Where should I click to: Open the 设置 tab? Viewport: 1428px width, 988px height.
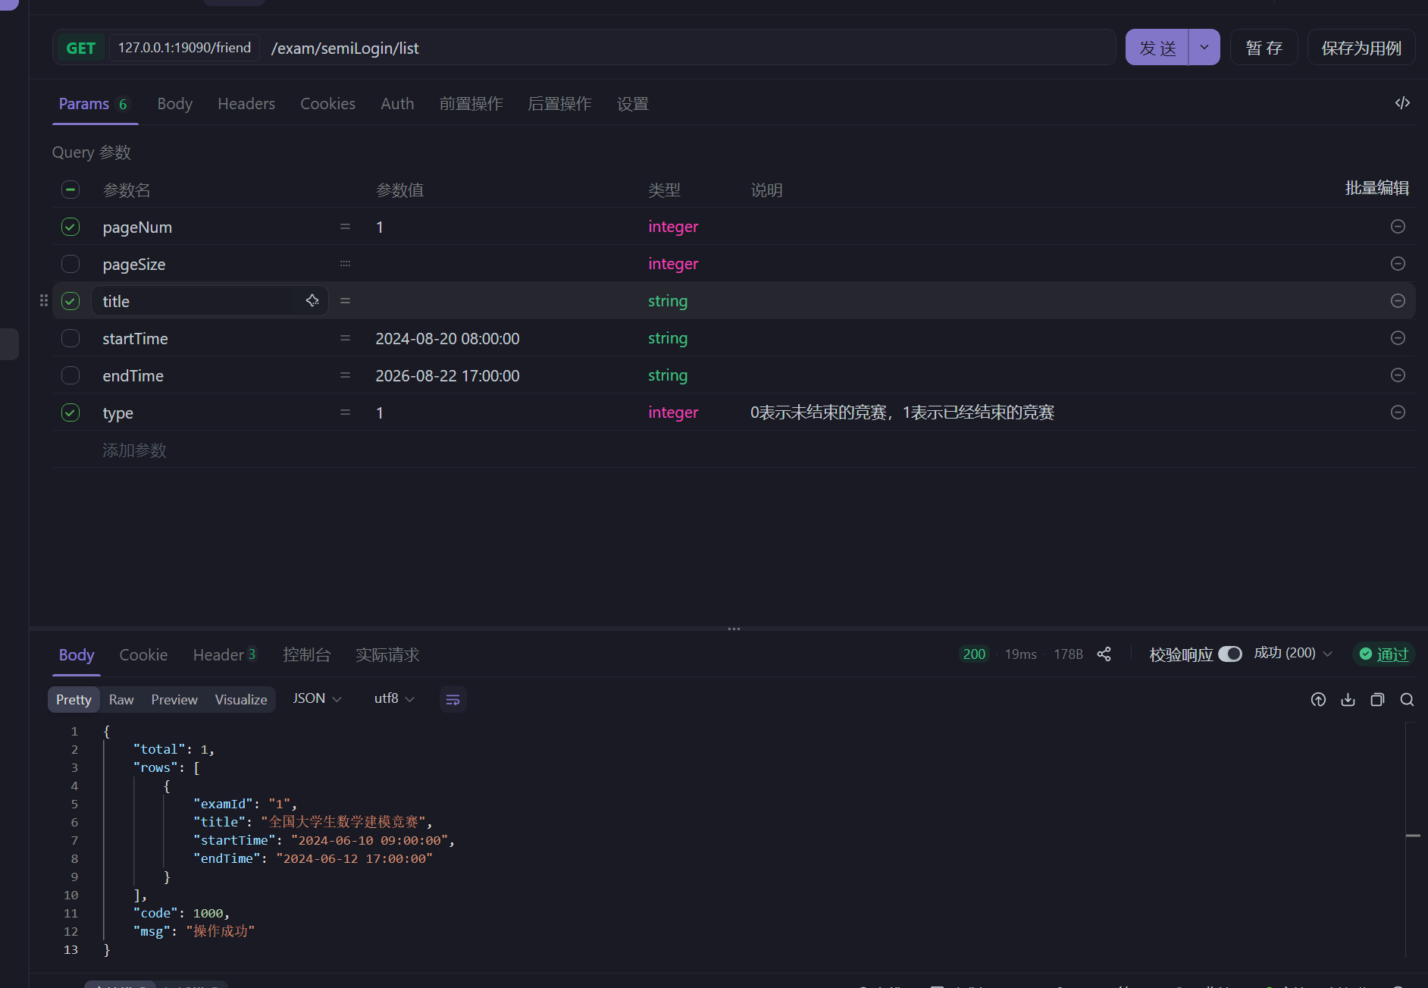(632, 104)
